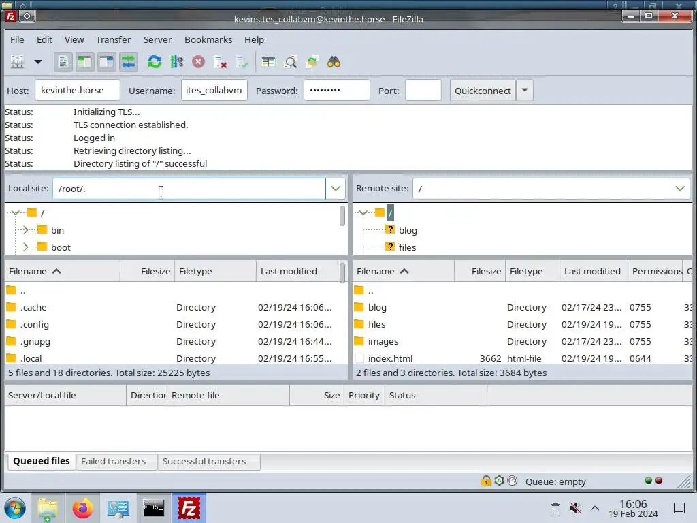The image size is (697, 523).
Task: Open the Site Manager icon
Action: tap(17, 62)
